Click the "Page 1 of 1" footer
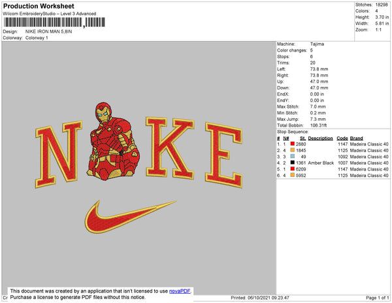The width and height of the screenshot is (392, 303). [377, 298]
